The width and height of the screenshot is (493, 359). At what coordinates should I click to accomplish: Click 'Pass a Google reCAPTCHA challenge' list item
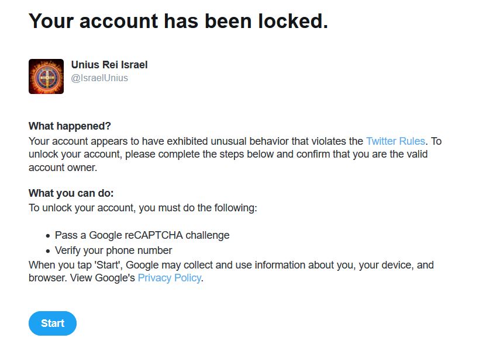[x=142, y=235]
